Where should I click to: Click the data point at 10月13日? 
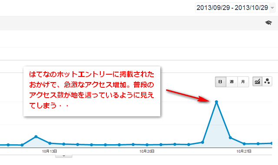click(x=50, y=143)
